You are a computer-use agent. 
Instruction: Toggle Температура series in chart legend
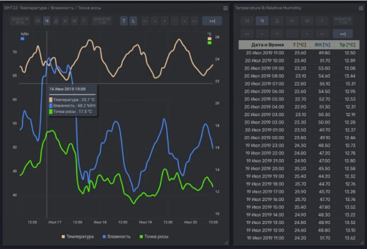[78, 237]
